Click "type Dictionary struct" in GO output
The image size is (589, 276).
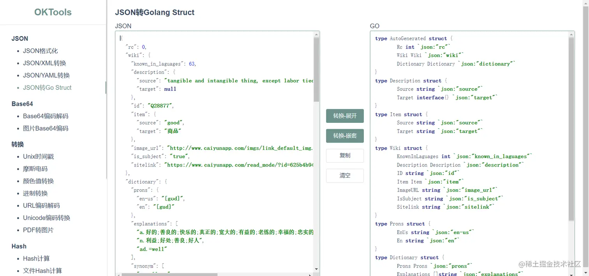point(409,257)
